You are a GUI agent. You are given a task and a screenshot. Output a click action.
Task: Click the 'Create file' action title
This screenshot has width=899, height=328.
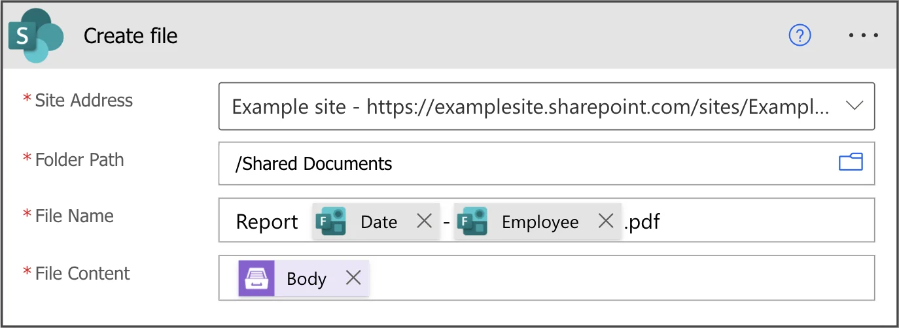(131, 36)
